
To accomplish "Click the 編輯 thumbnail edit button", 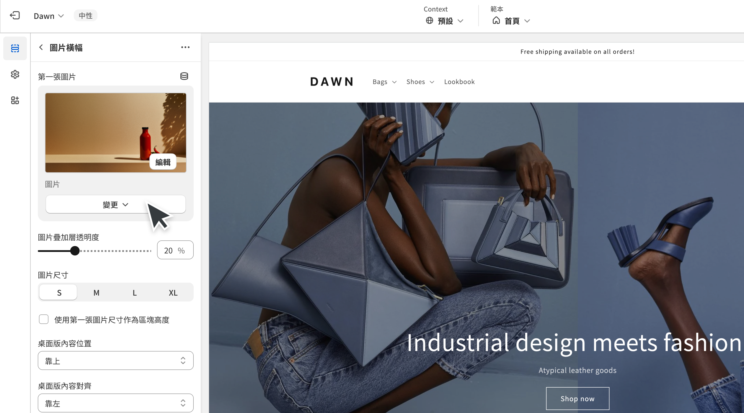I will [162, 162].
